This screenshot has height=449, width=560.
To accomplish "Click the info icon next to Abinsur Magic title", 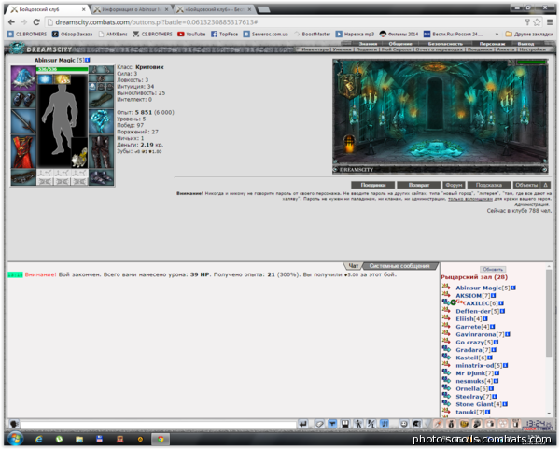I will (x=88, y=60).
